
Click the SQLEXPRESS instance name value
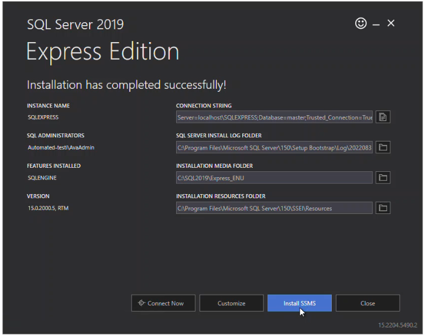(43, 118)
